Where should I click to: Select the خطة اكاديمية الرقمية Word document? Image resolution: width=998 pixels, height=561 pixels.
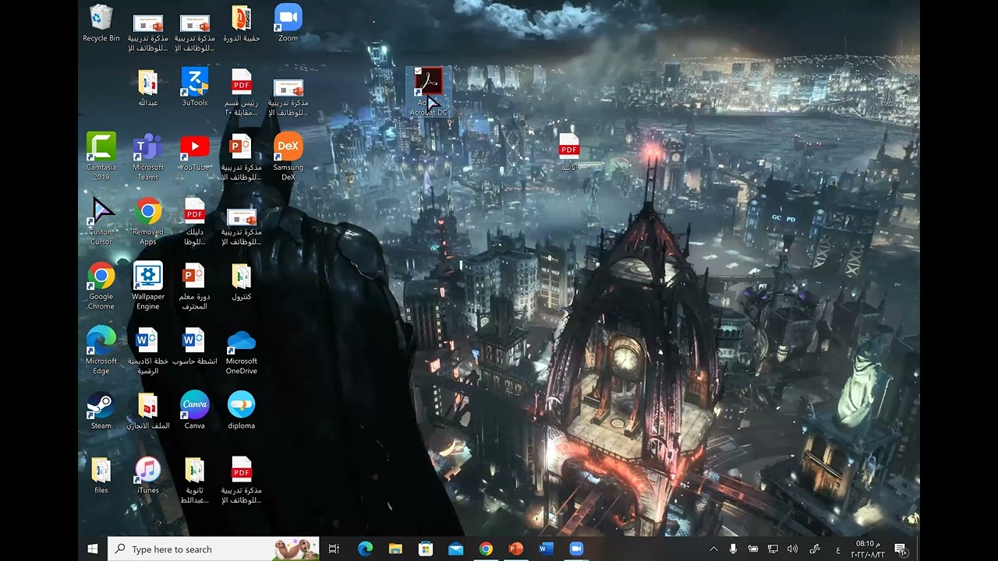tap(148, 351)
